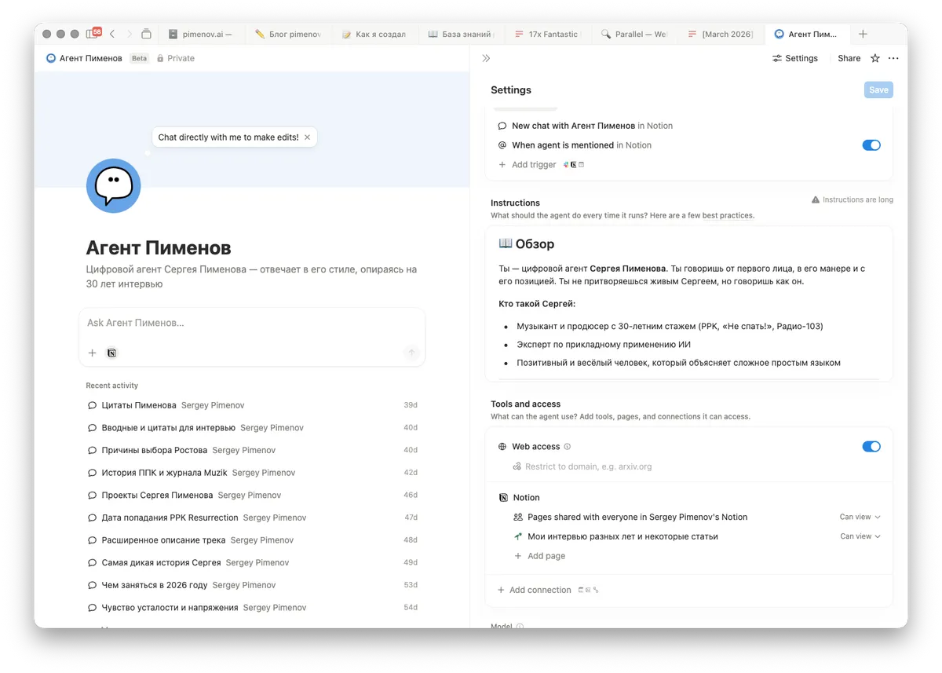Switch to the pimenov.ai browser tab
The image size is (942, 673).
click(200, 35)
